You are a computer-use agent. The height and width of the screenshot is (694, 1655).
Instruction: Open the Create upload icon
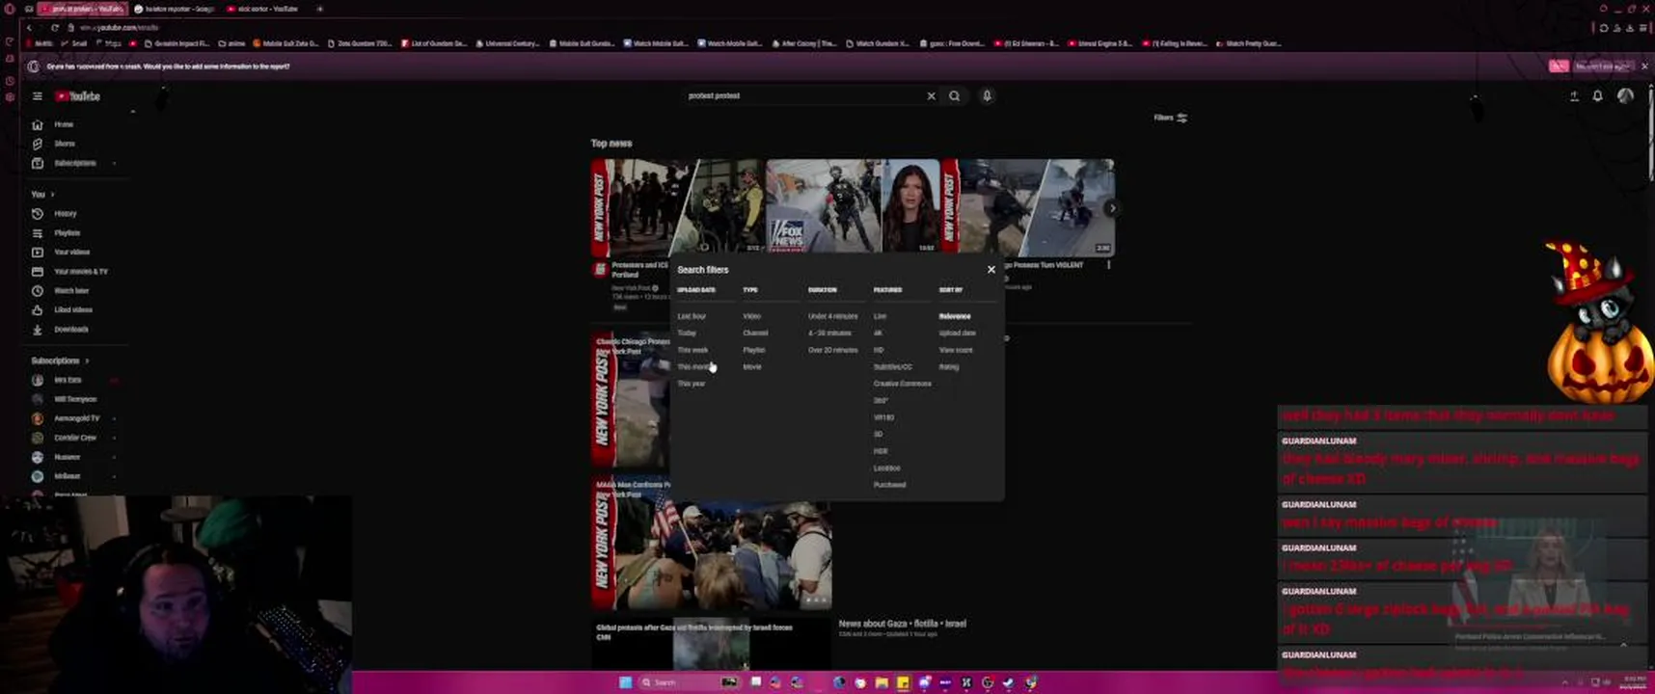[x=1574, y=96]
